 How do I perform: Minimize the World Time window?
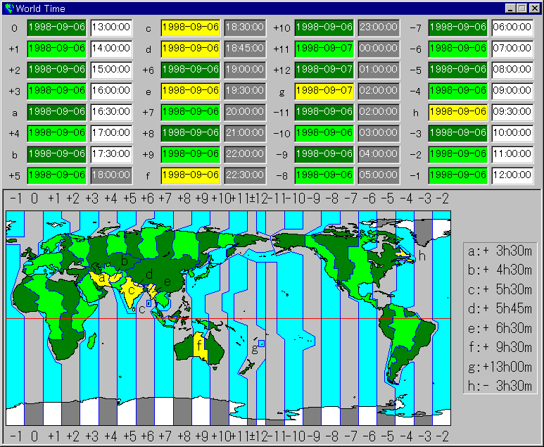[x=511, y=8]
